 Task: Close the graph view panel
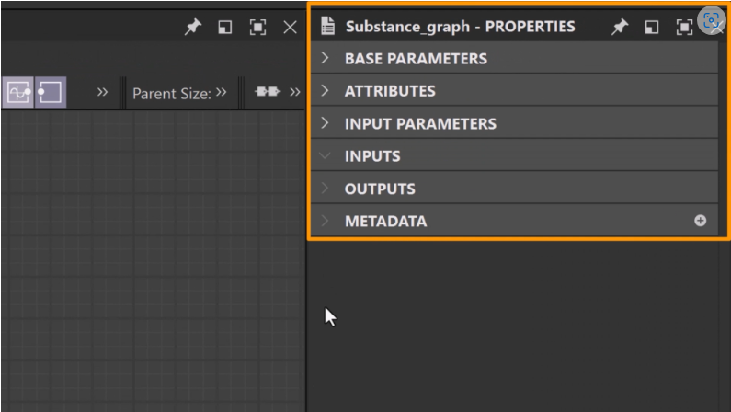(290, 28)
